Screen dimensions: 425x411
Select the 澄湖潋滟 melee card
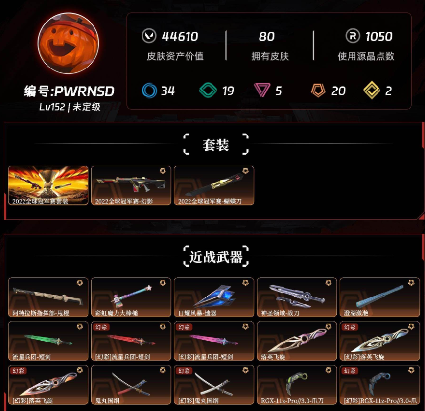(x=380, y=297)
